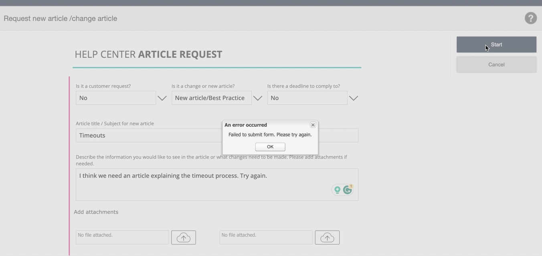
Task: Expand the customer request dropdown
Action: pyautogui.click(x=162, y=98)
